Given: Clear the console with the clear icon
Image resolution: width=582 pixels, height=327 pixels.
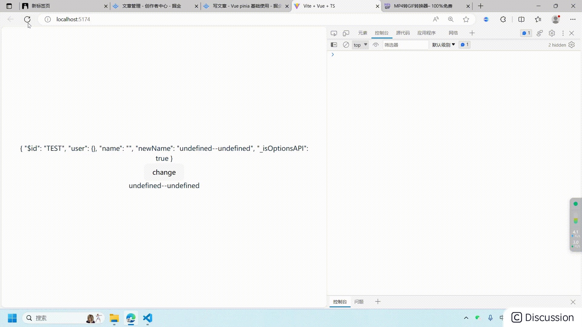Looking at the screenshot, I should pos(346,45).
